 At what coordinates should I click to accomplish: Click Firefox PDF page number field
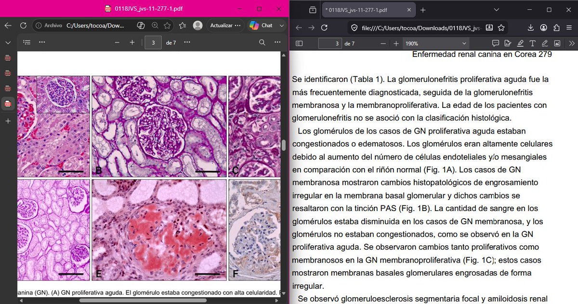(329, 43)
